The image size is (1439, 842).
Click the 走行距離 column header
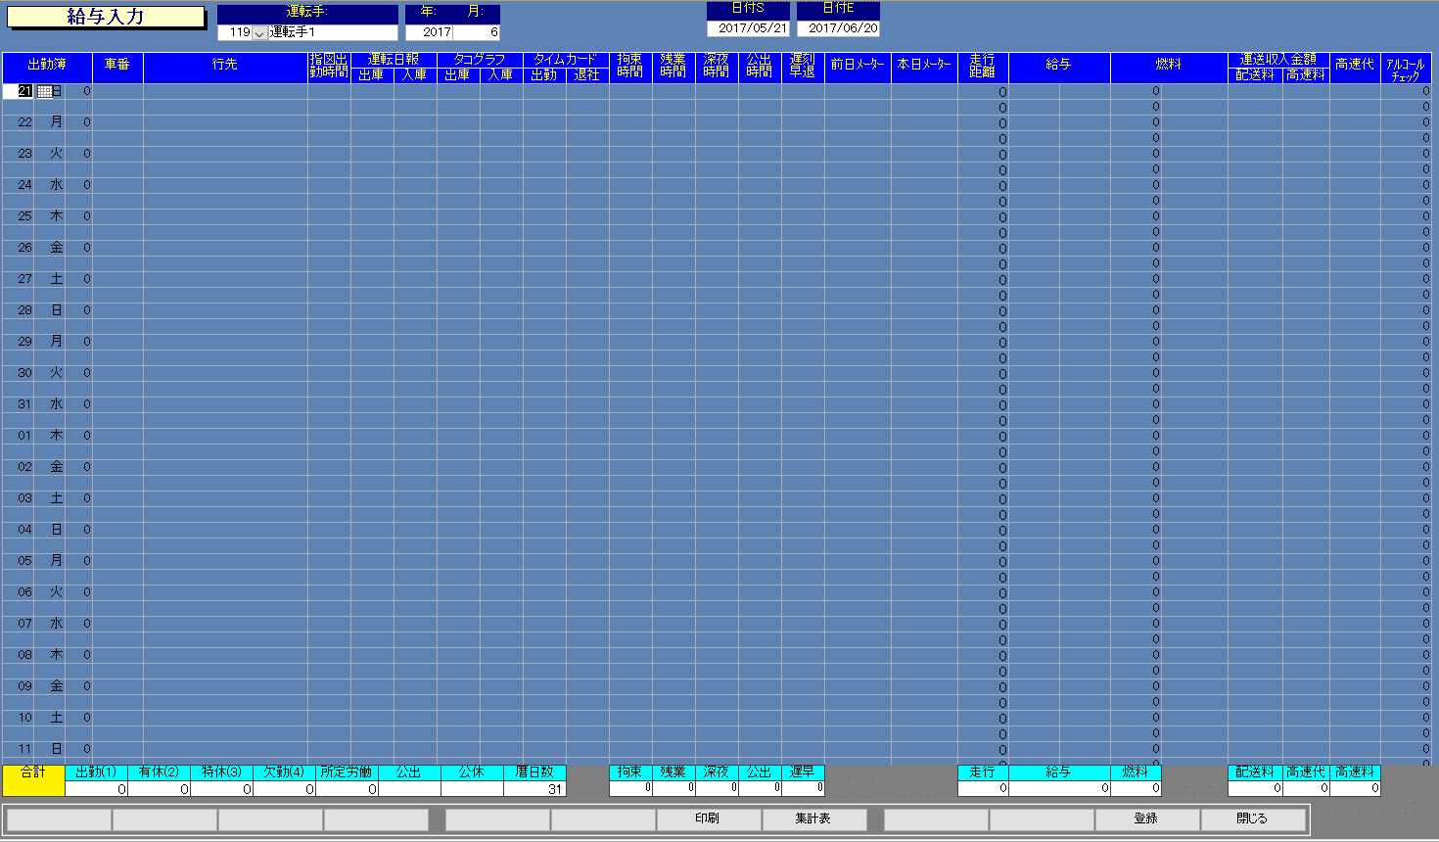(983, 68)
